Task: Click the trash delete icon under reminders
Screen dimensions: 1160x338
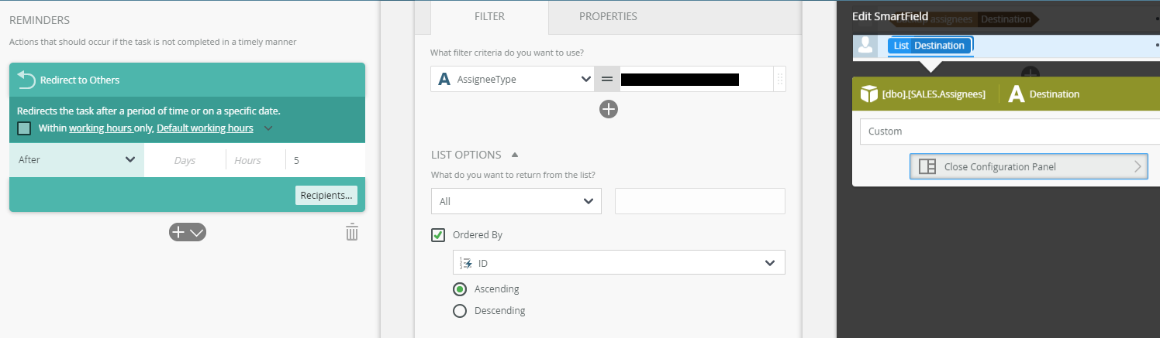Action: [x=351, y=232]
